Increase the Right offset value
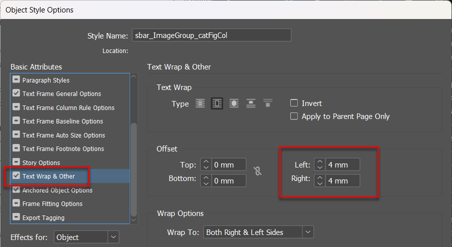This screenshot has height=247, width=452. 319,178
